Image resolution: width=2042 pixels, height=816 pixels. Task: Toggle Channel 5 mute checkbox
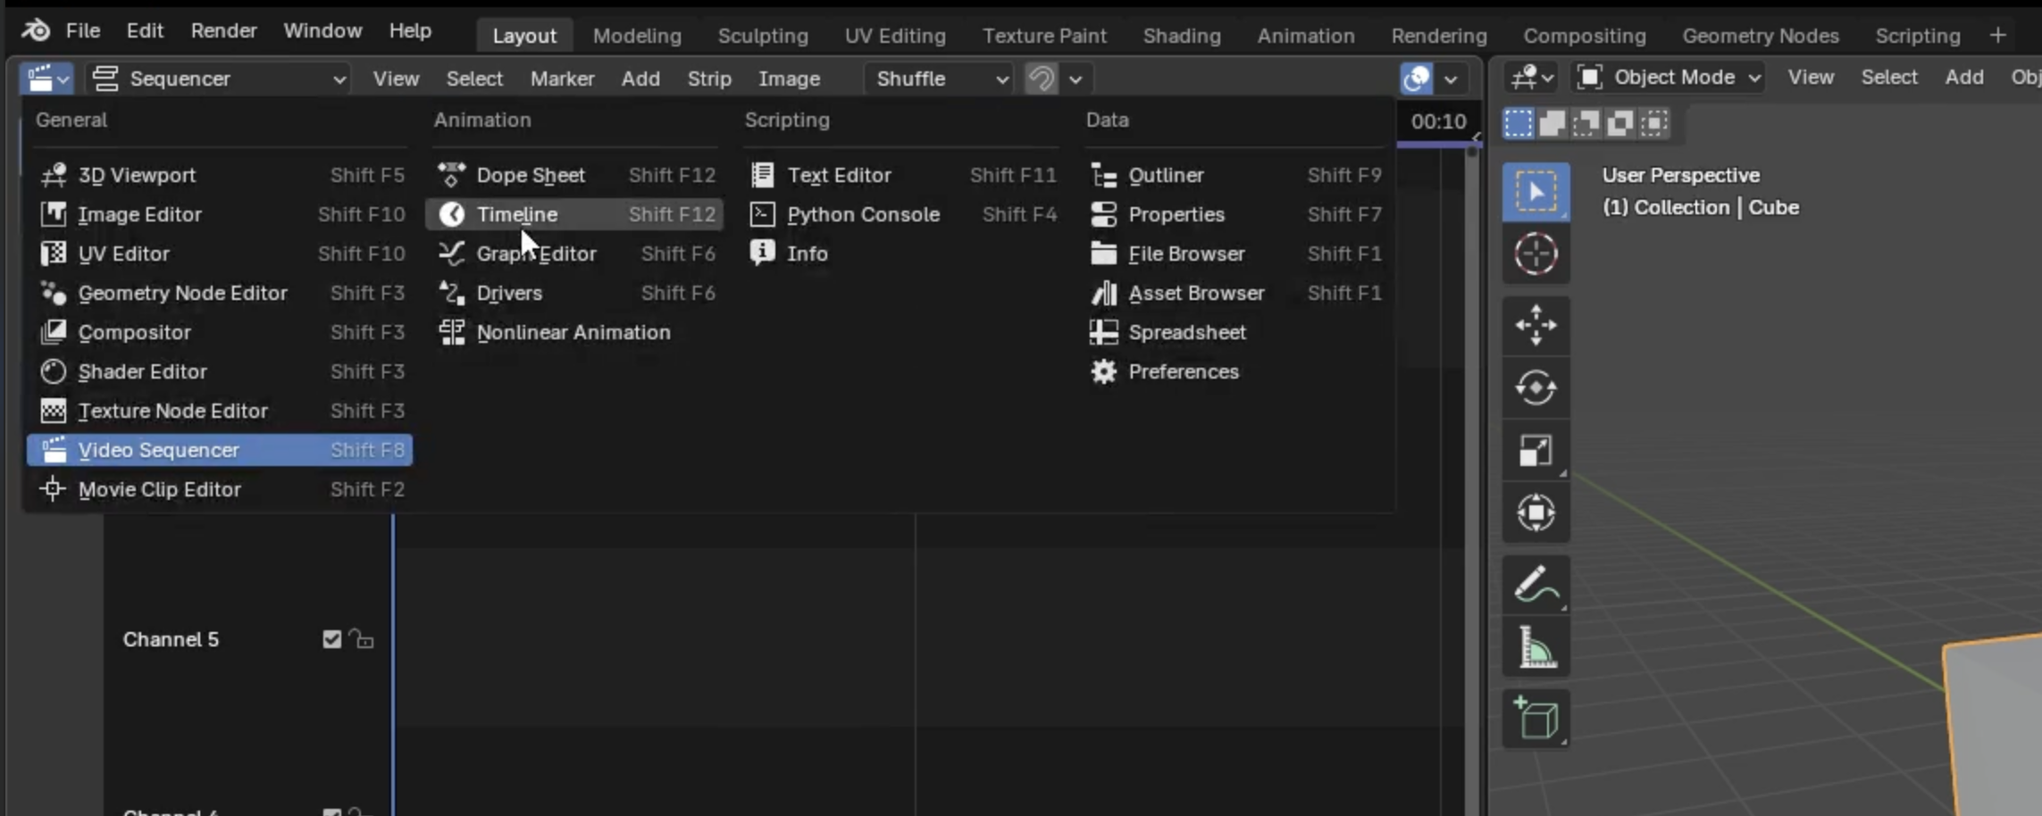[332, 639]
